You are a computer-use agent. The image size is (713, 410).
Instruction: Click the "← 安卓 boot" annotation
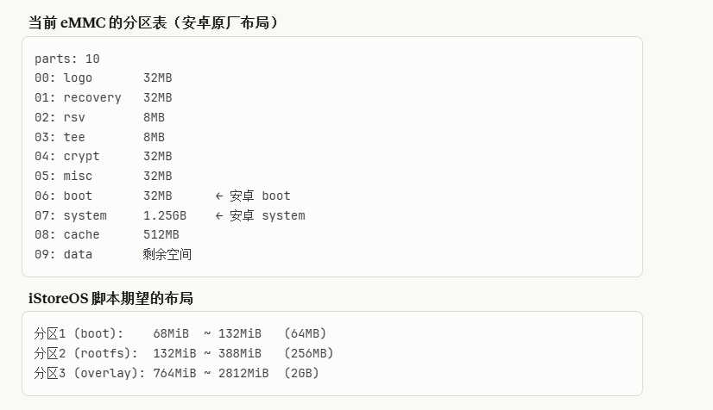[253, 196]
